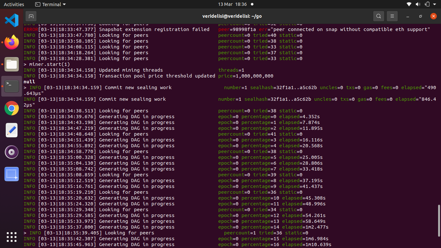Click the price=1,000,000,000 value

point(246,76)
